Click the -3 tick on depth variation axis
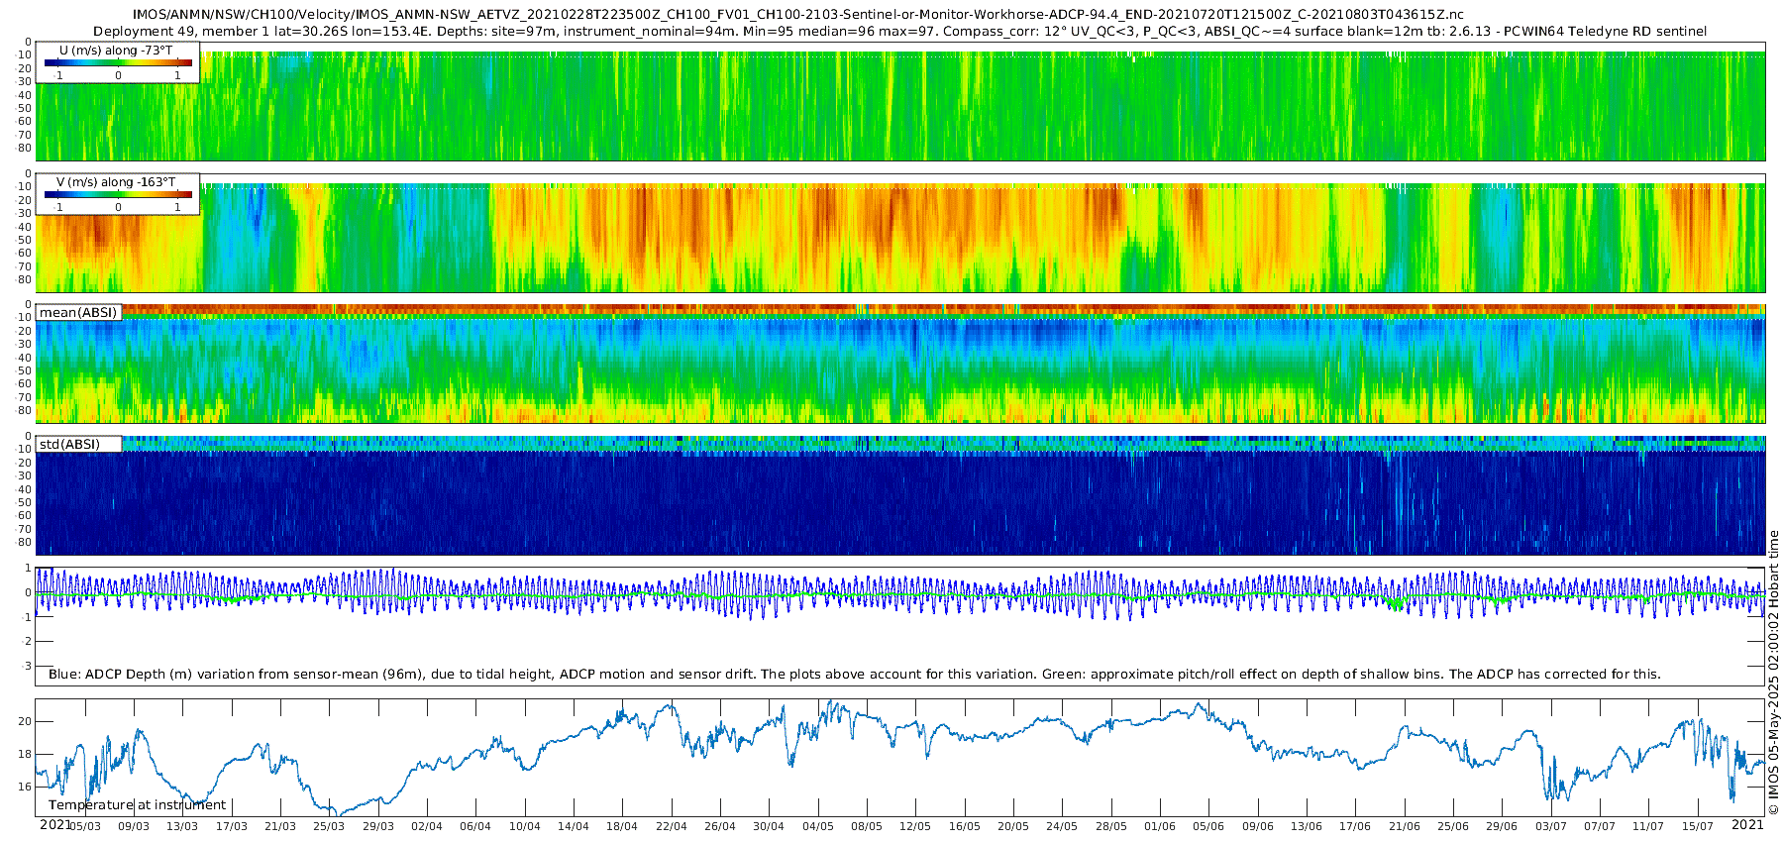 [x=27, y=666]
